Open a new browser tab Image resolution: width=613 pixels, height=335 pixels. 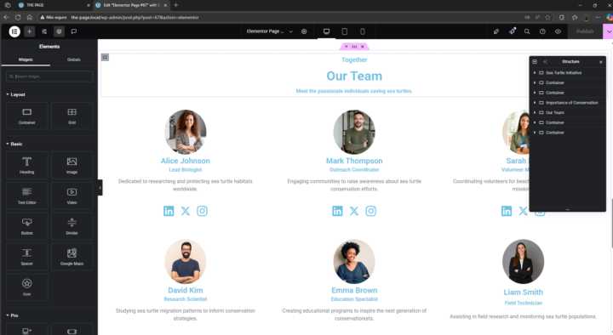[176, 5]
